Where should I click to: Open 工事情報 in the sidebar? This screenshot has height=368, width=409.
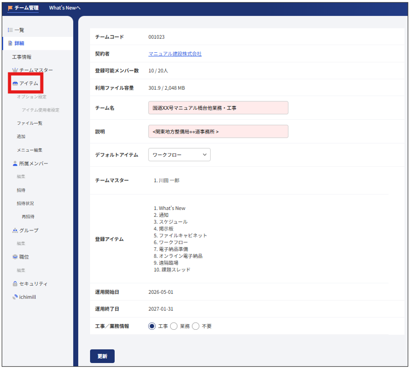point(22,57)
